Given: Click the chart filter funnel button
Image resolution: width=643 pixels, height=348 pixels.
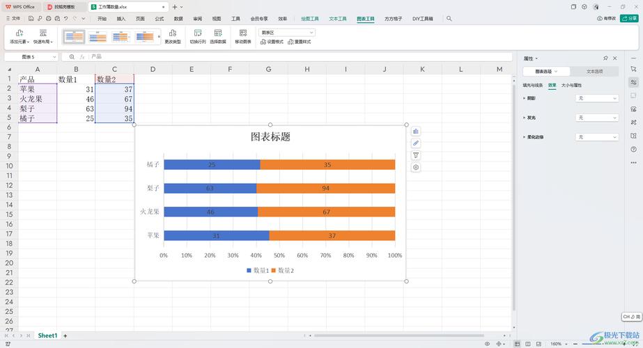Looking at the screenshot, I should [x=416, y=155].
